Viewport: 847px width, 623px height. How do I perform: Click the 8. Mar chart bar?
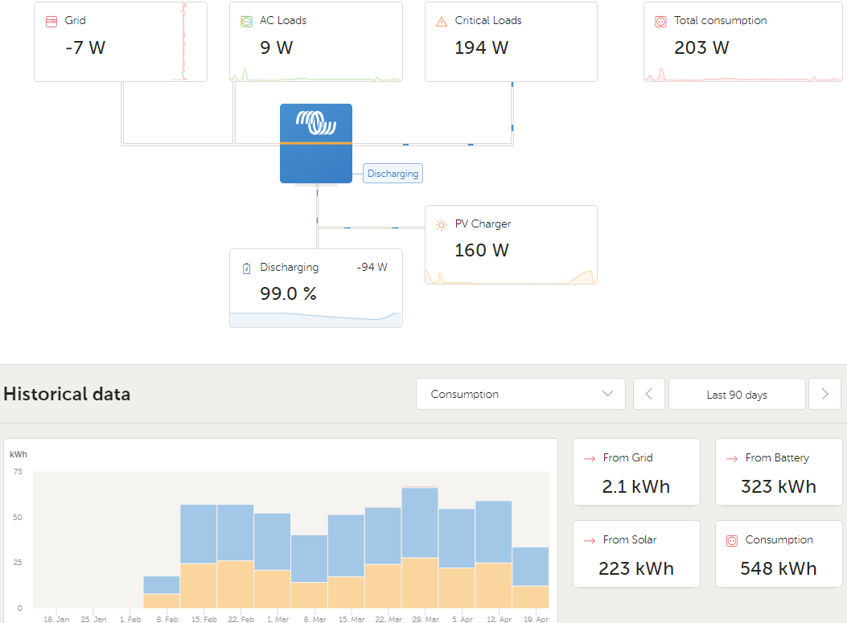(309, 572)
